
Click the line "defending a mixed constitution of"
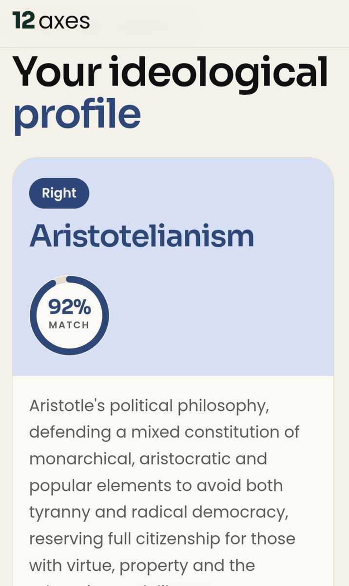click(x=164, y=433)
